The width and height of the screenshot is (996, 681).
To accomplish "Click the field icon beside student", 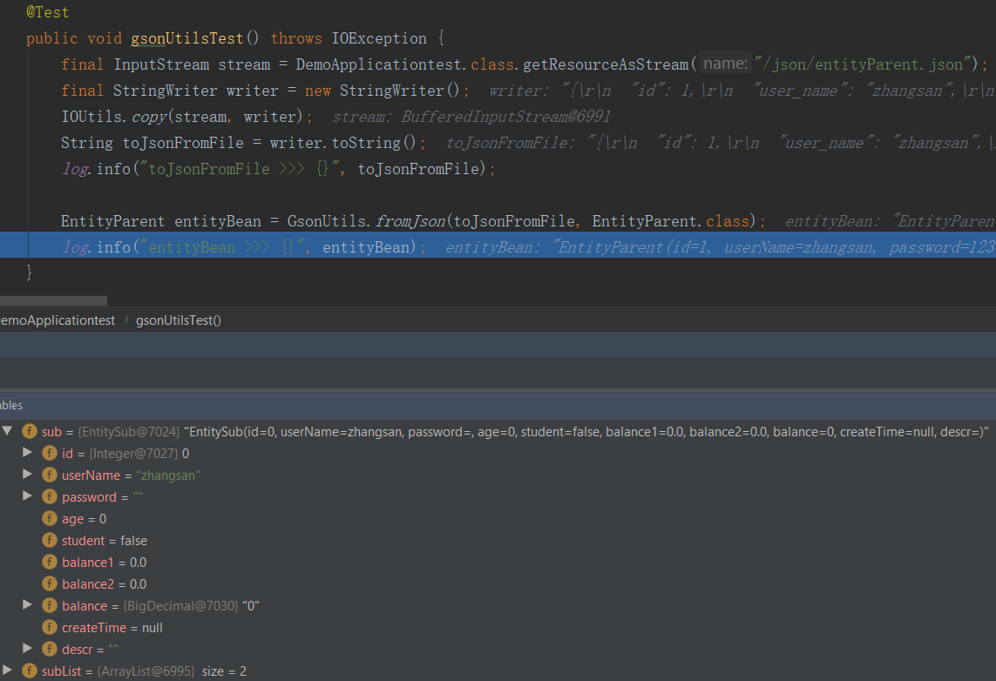I will [x=50, y=541].
